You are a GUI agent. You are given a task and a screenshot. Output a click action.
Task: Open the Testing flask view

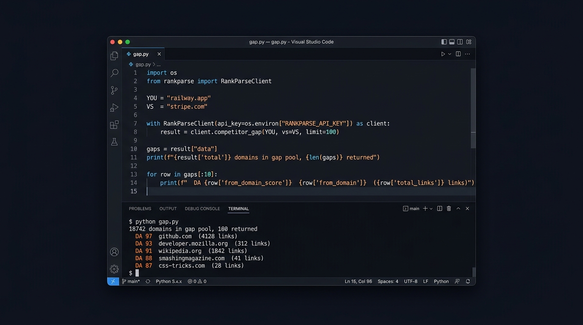[114, 142]
